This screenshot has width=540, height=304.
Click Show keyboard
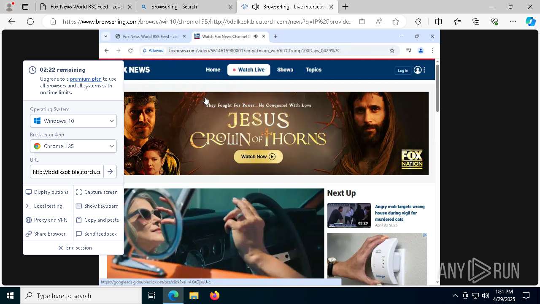tap(98, 206)
